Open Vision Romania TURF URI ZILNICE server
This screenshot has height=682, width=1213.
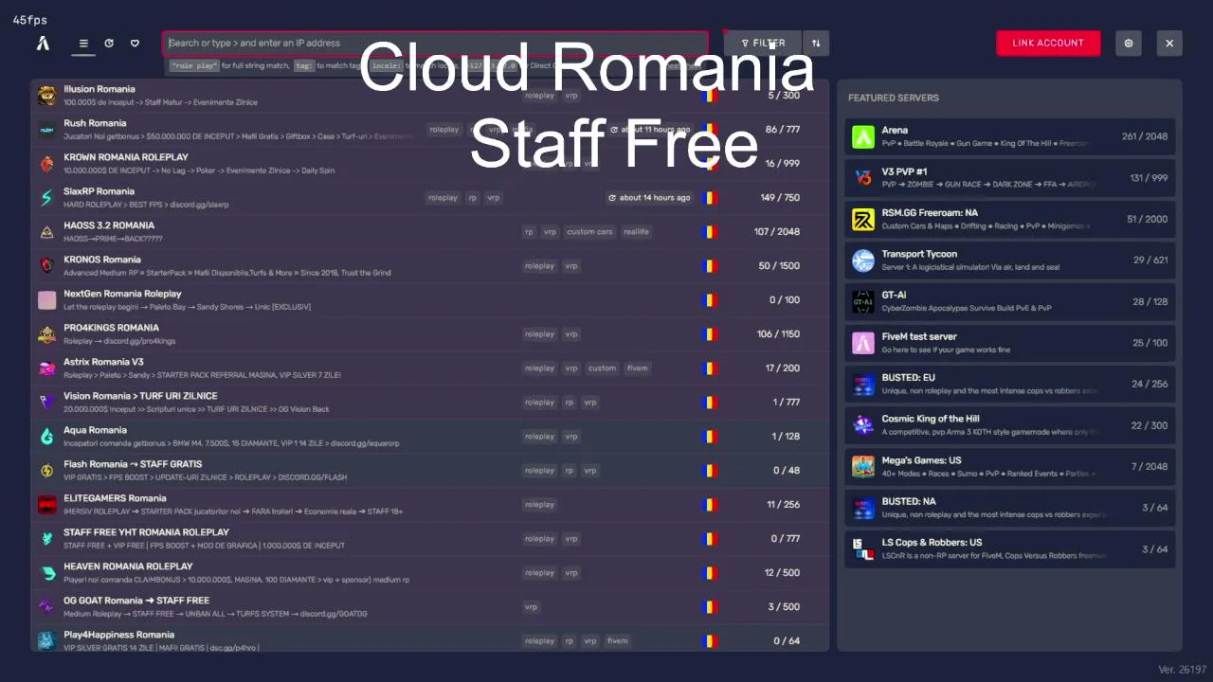click(429, 403)
